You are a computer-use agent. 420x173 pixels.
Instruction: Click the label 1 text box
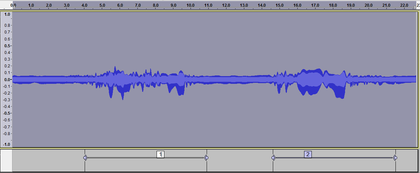(x=160, y=155)
